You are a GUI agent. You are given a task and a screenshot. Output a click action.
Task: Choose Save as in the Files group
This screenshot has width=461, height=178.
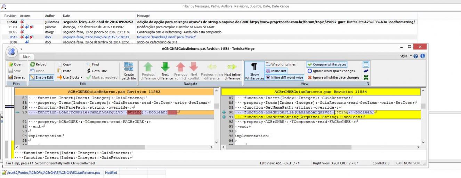pos(16,77)
